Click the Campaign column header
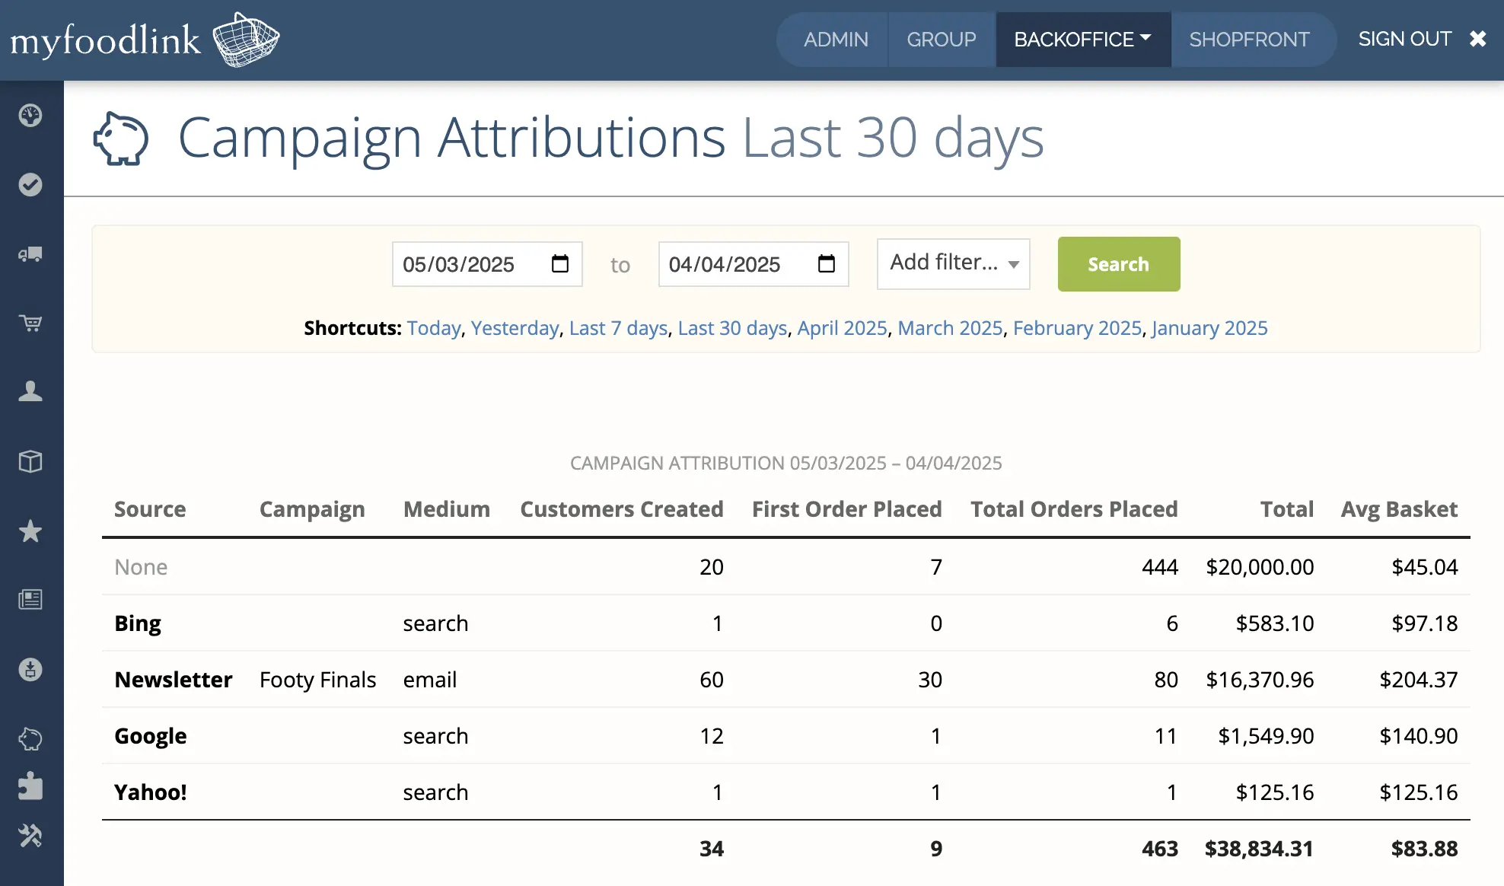 pyautogui.click(x=312, y=509)
